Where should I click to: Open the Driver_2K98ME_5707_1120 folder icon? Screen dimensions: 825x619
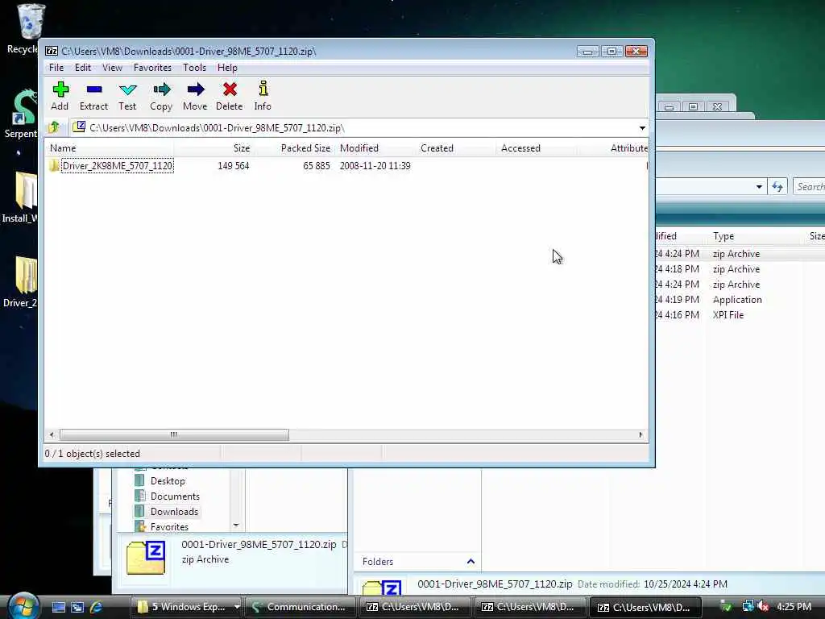(54, 166)
